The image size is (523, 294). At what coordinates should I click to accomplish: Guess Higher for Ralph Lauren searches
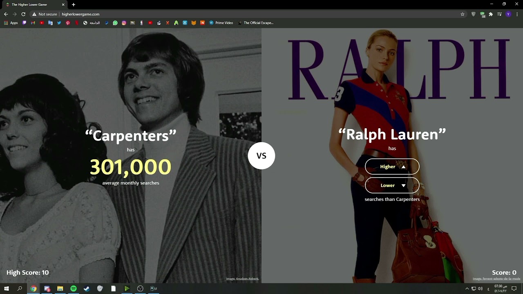(392, 167)
